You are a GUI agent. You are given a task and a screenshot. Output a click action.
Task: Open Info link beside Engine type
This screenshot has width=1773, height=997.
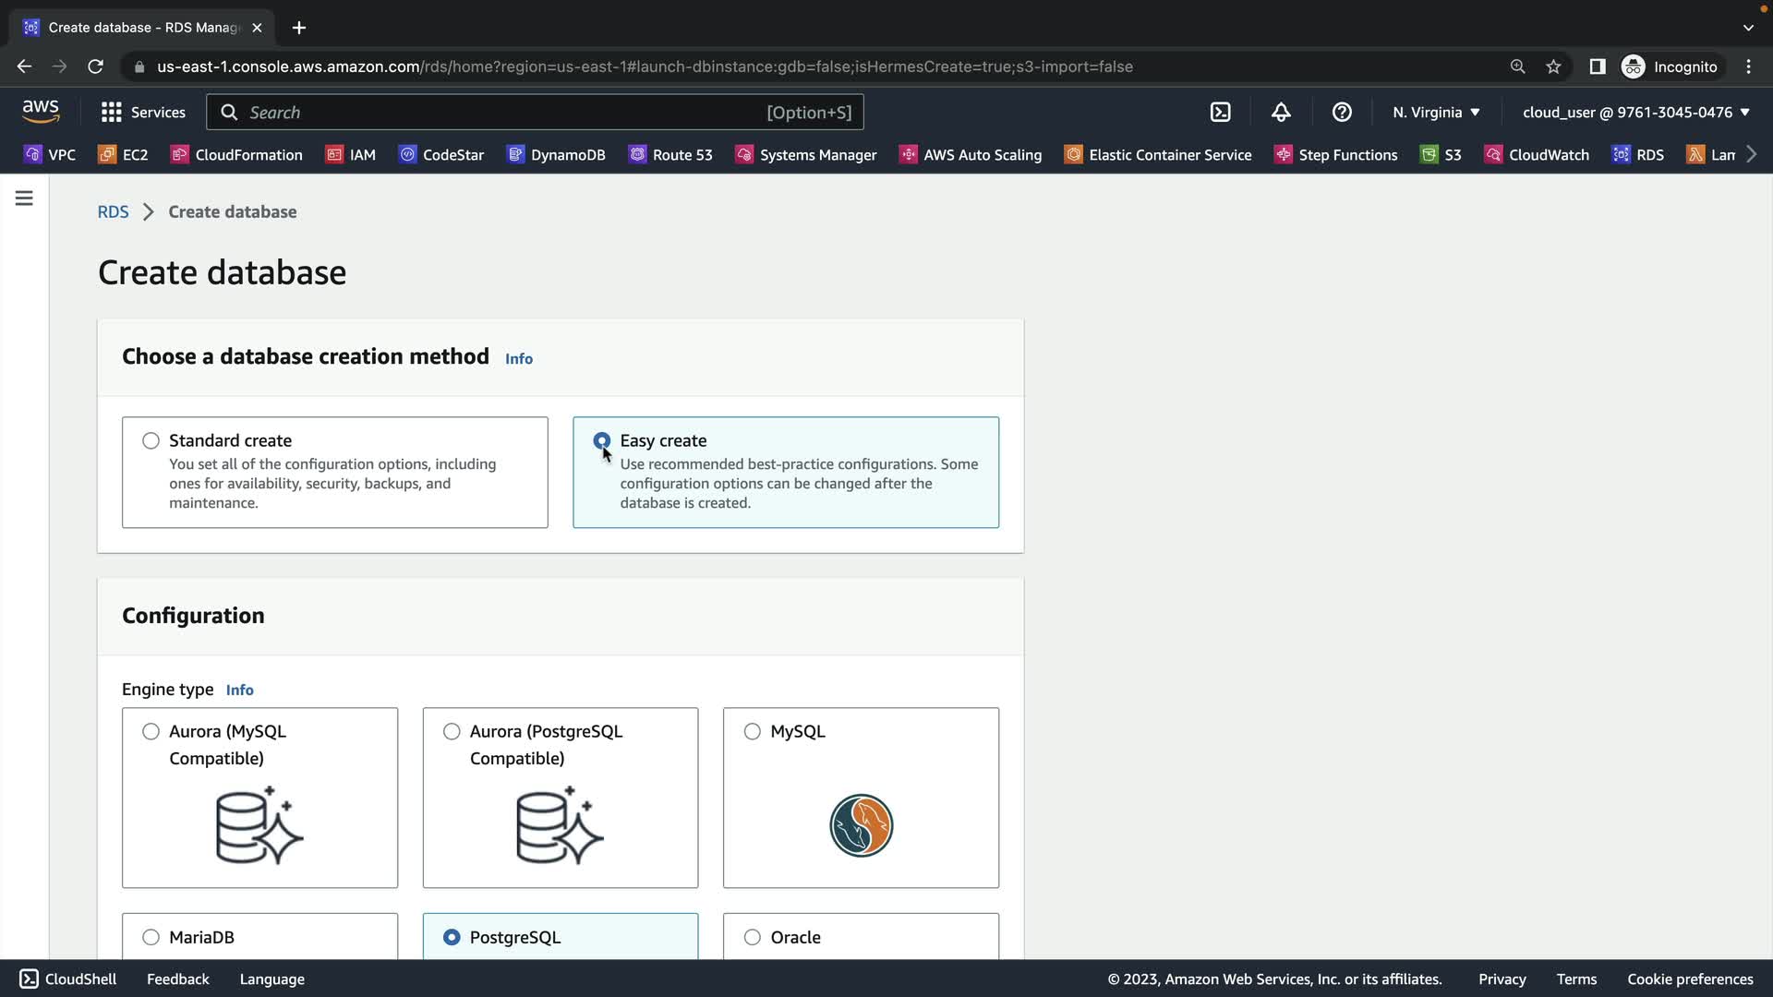239,691
